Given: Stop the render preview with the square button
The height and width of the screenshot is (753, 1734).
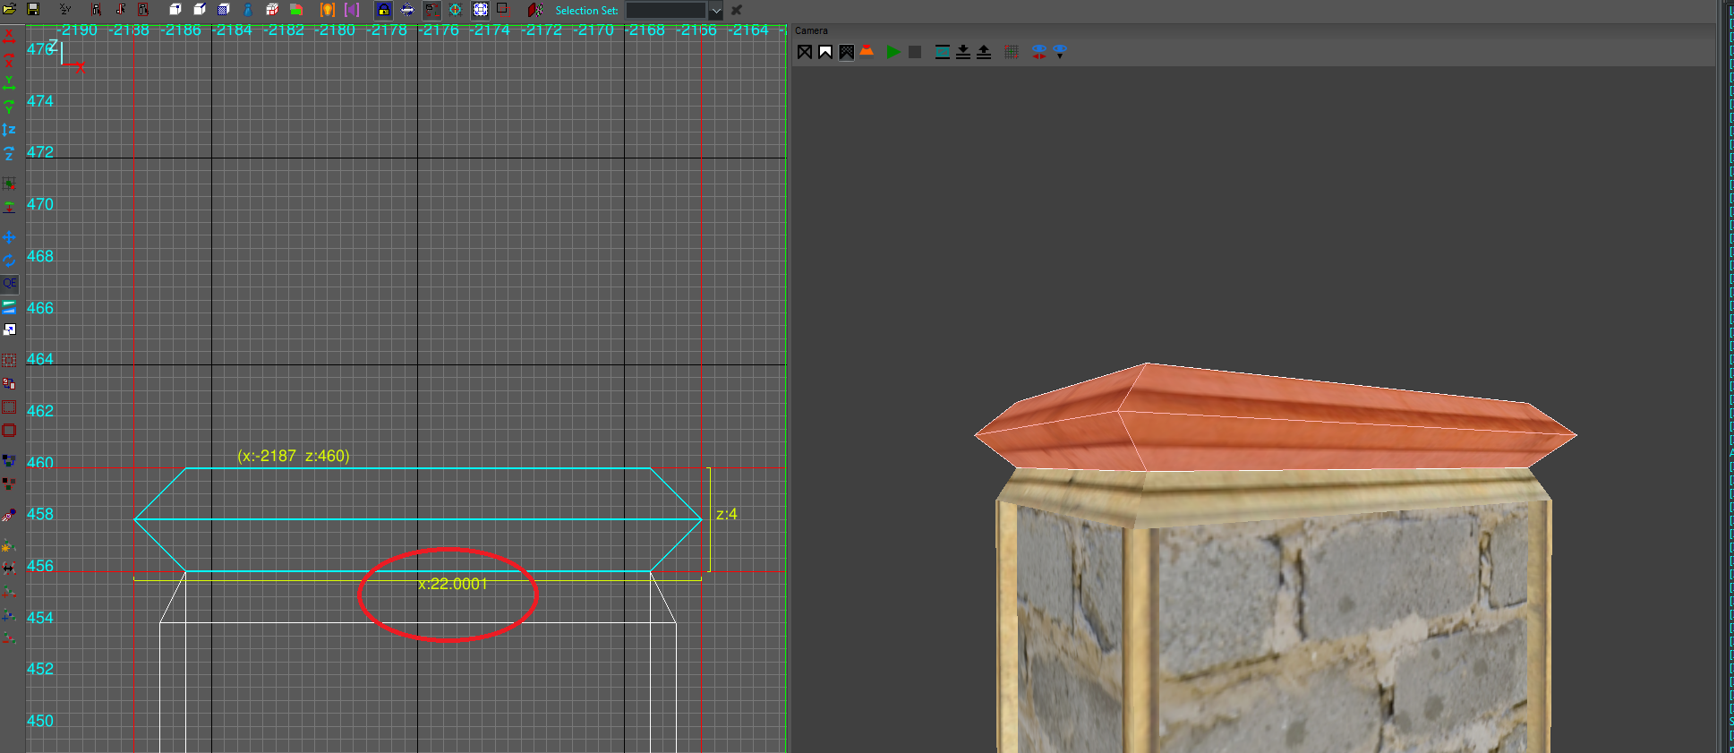Looking at the screenshot, I should (x=914, y=52).
